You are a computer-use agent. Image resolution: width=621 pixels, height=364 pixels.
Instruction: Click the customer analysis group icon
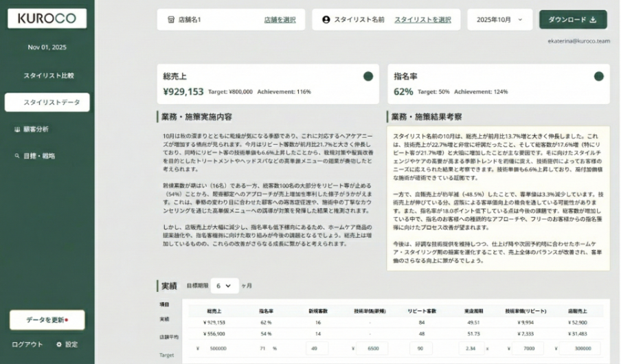pyautogui.click(x=16, y=129)
